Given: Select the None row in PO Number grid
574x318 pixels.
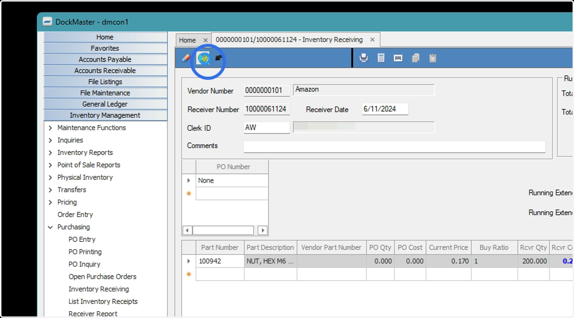Looking at the screenshot, I should click(232, 180).
